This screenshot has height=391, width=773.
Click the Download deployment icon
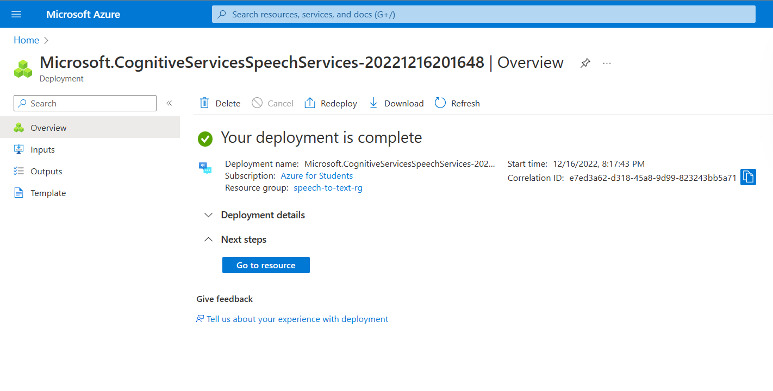(373, 103)
